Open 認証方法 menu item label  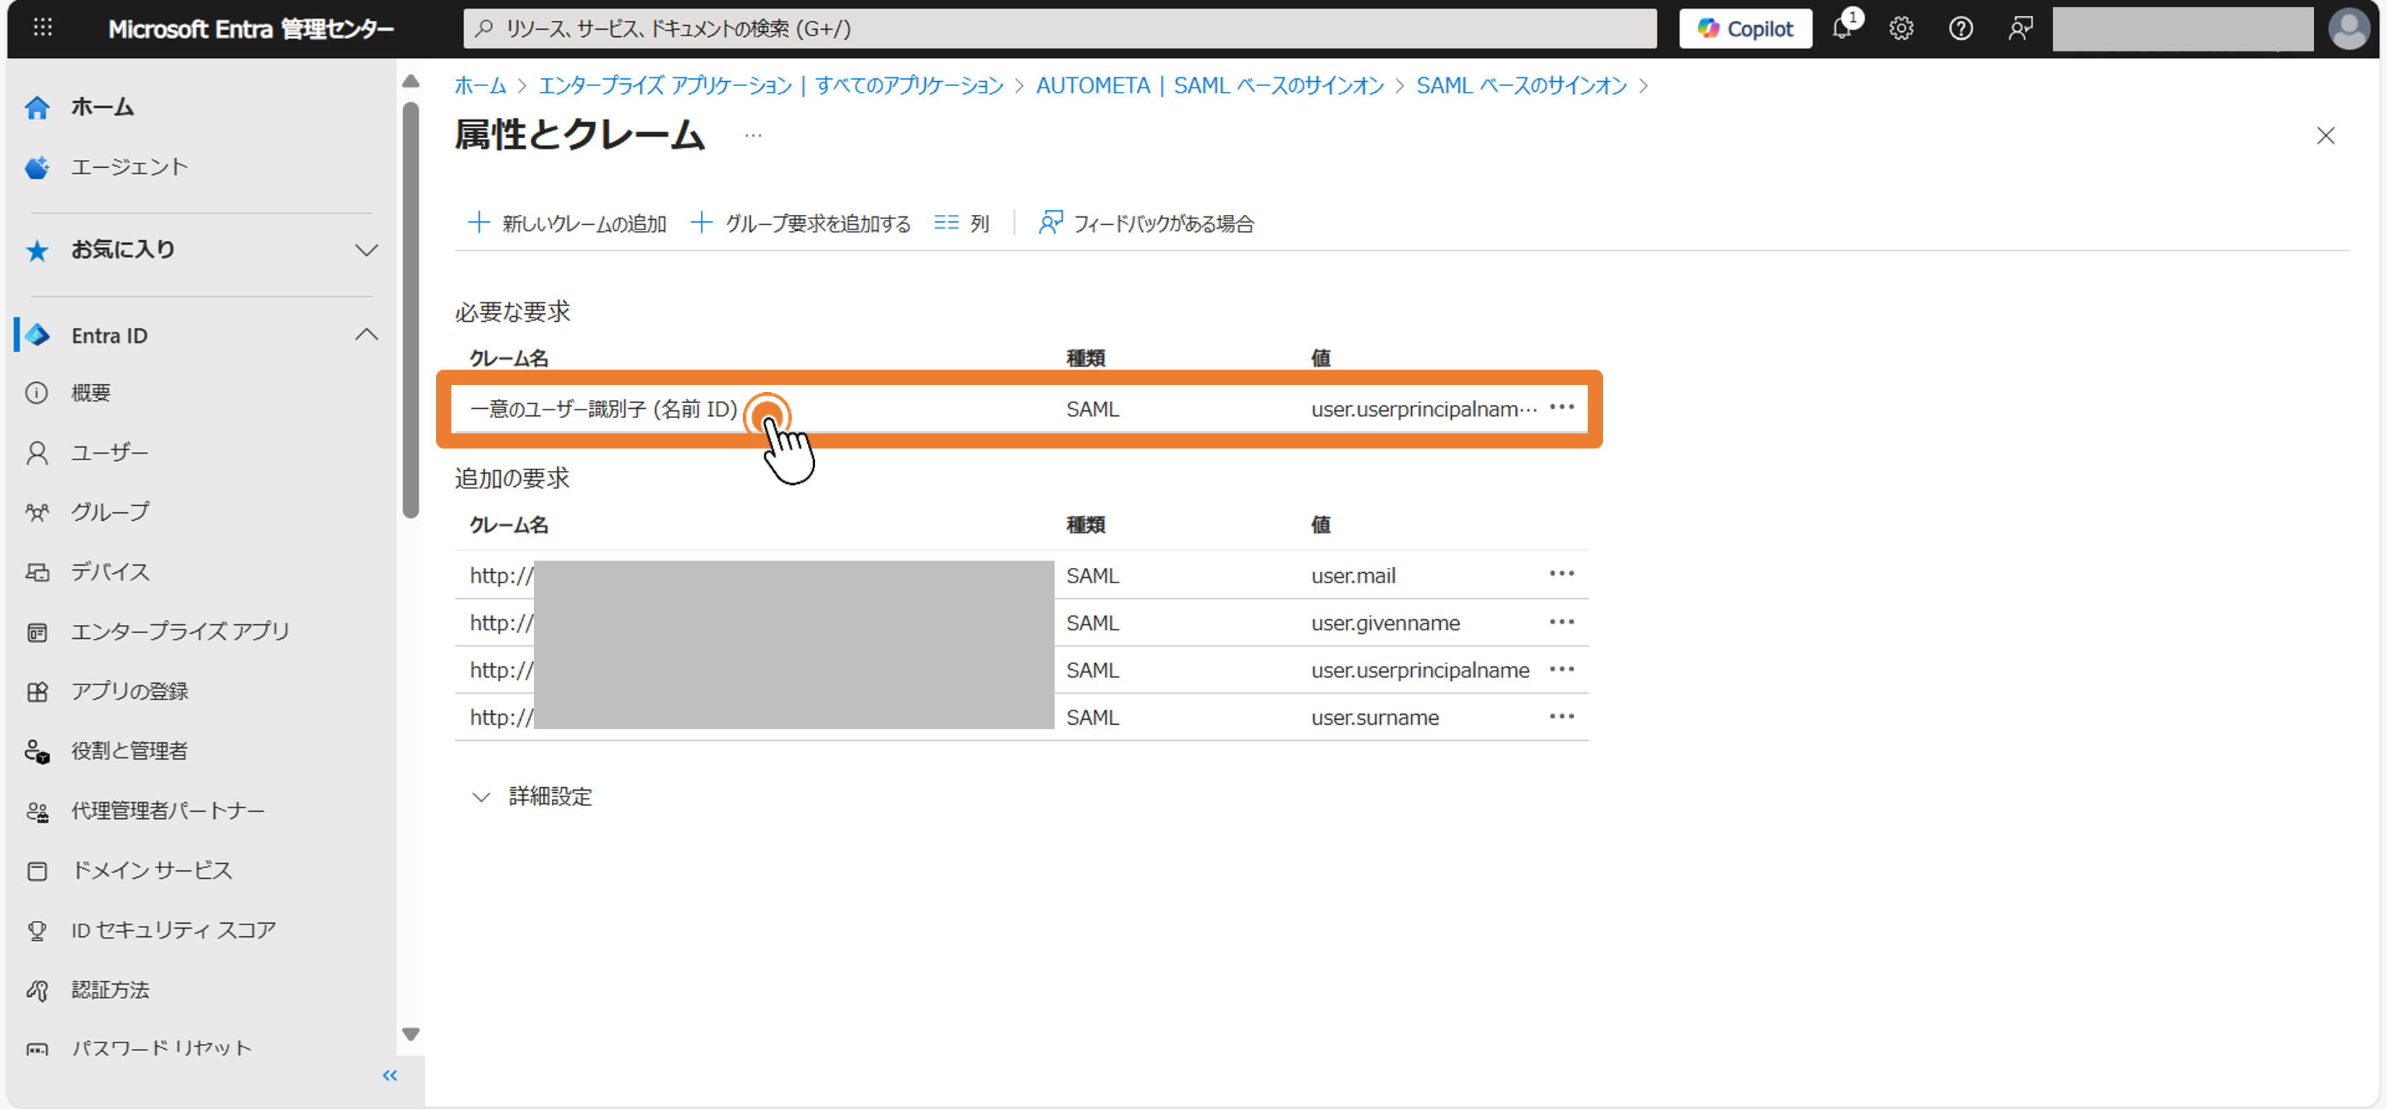pos(110,990)
